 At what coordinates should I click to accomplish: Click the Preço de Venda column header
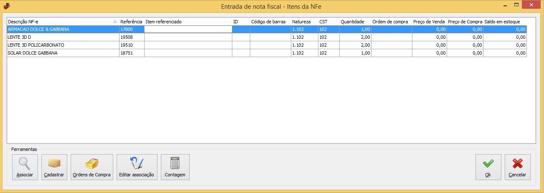point(429,22)
